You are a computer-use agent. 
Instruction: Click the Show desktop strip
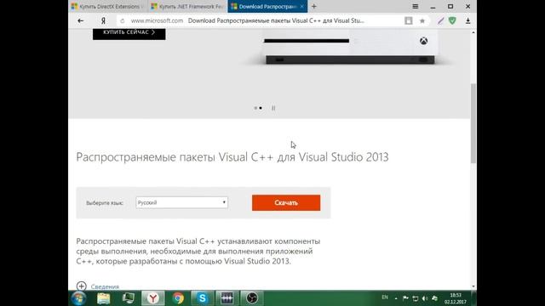click(473, 298)
